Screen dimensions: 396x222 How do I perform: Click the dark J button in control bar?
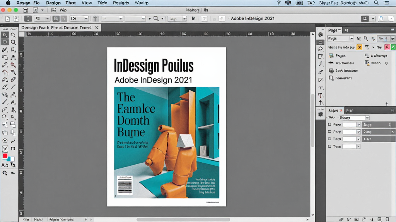coord(28,18)
